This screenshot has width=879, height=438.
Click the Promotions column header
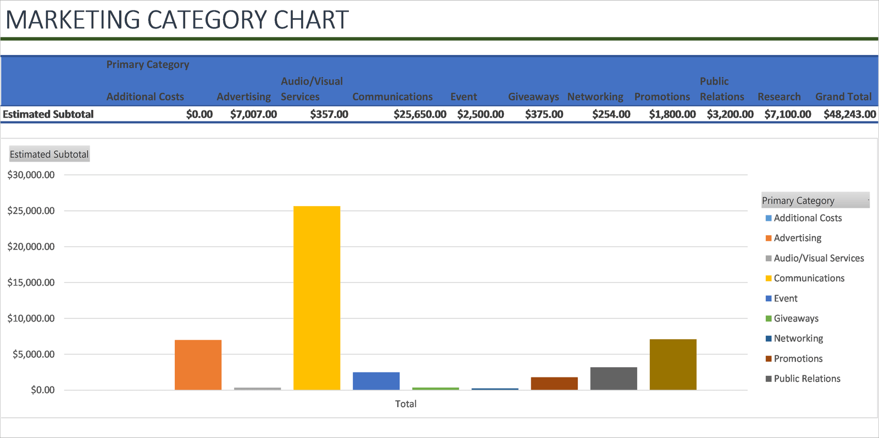click(x=662, y=97)
